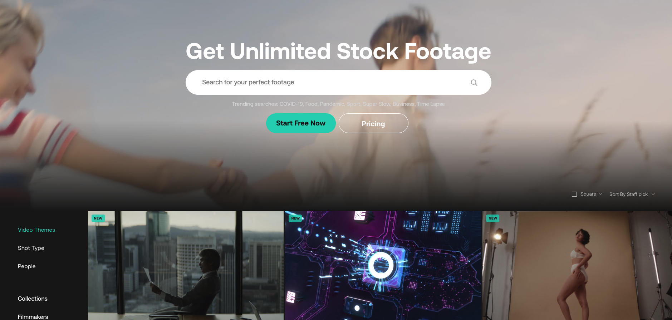The image size is (672, 320).
Task: Open the glowing circuit board video thumbnail
Action: pyautogui.click(x=383, y=265)
